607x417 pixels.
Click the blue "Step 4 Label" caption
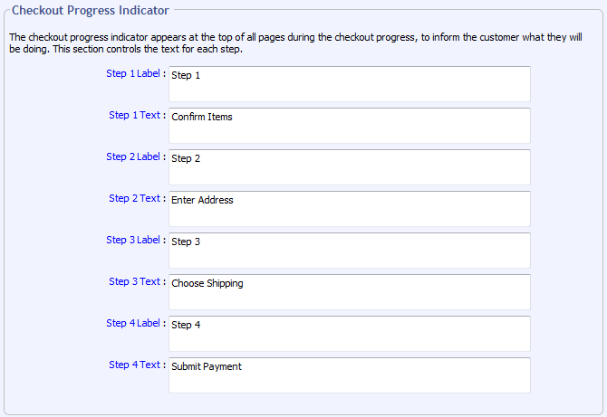[133, 324]
